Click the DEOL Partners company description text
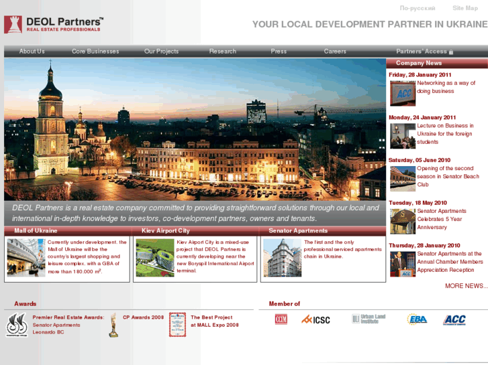The width and height of the screenshot is (488, 365). (x=195, y=213)
